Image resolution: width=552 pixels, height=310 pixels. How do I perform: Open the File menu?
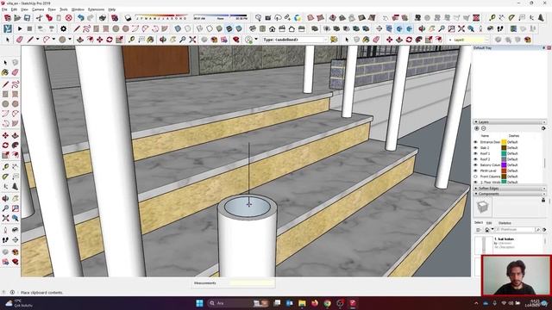(x=4, y=9)
